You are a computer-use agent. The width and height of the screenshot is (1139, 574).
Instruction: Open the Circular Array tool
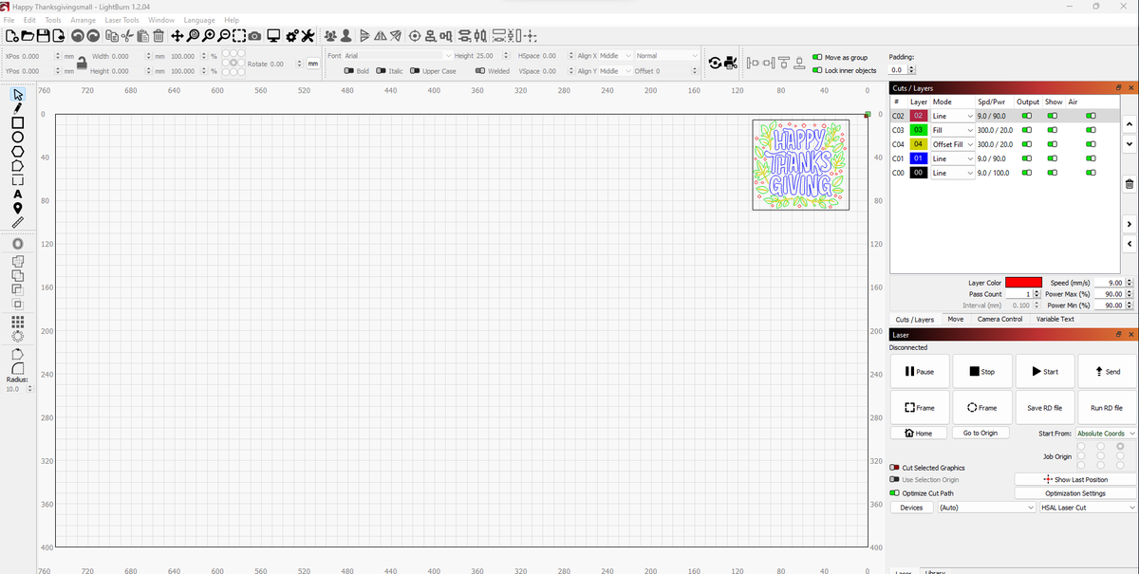click(x=17, y=336)
